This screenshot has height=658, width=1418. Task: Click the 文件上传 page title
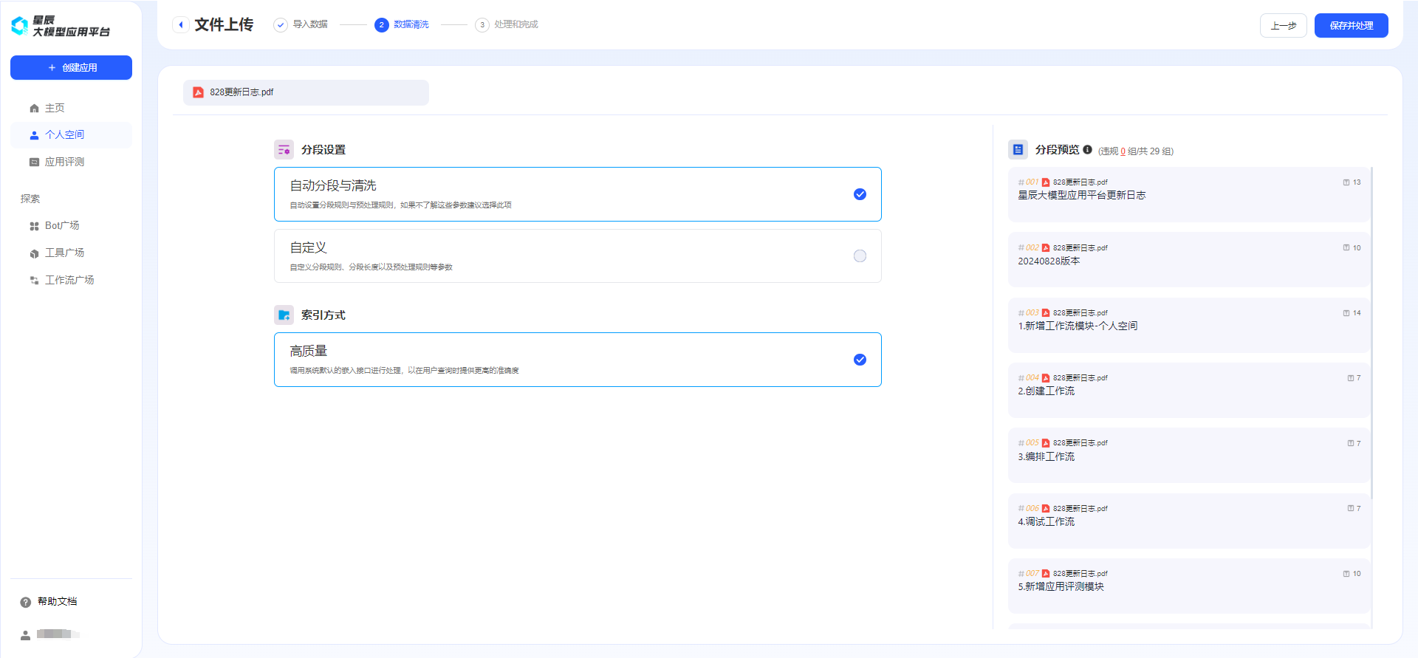(x=224, y=25)
